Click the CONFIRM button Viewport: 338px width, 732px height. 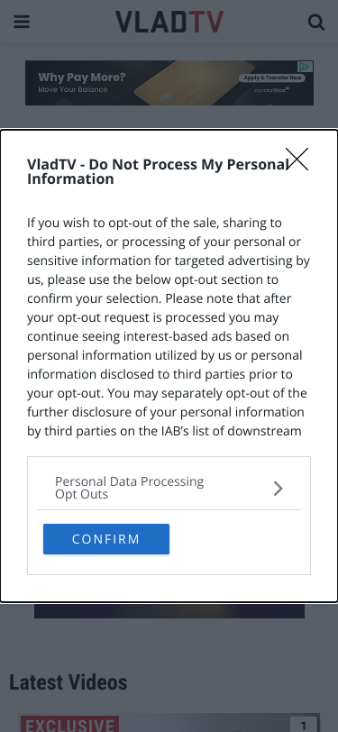(106, 539)
